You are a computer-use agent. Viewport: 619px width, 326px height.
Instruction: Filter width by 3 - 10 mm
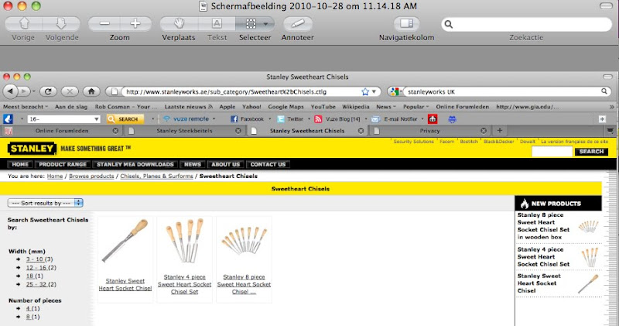pos(35,259)
